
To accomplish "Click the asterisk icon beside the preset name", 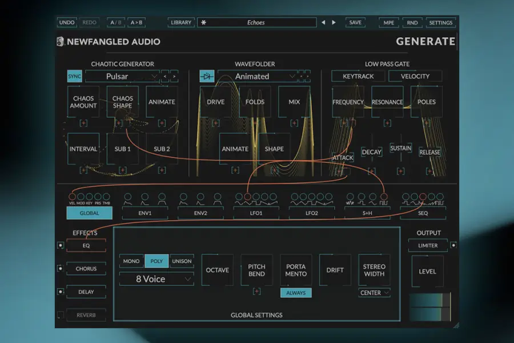I will (203, 22).
